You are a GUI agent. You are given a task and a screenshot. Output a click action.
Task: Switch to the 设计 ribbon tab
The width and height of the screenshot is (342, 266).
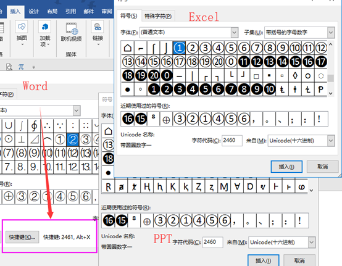click(33, 11)
